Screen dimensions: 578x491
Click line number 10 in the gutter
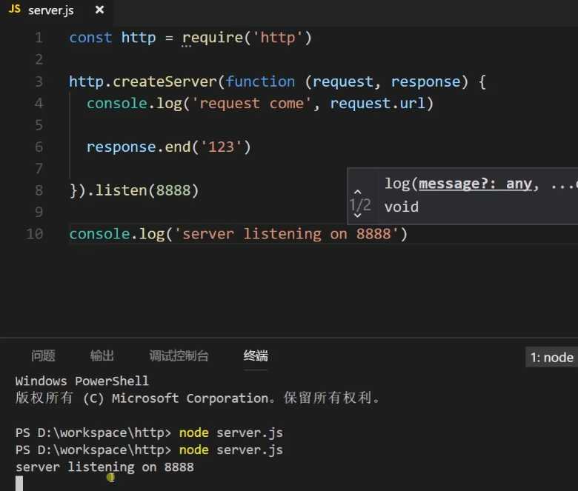[x=35, y=234]
